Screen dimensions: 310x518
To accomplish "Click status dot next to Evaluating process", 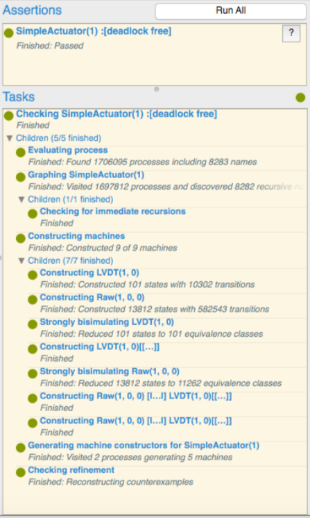I will point(21,152).
